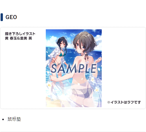Click the ※イラストはラフです note
This screenshot has width=146, height=132.
(x=124, y=102)
